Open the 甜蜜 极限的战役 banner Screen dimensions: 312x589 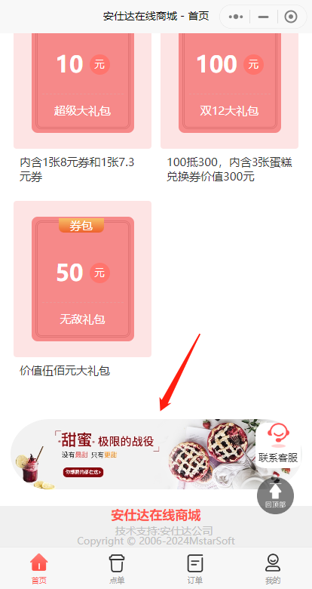coord(156,454)
